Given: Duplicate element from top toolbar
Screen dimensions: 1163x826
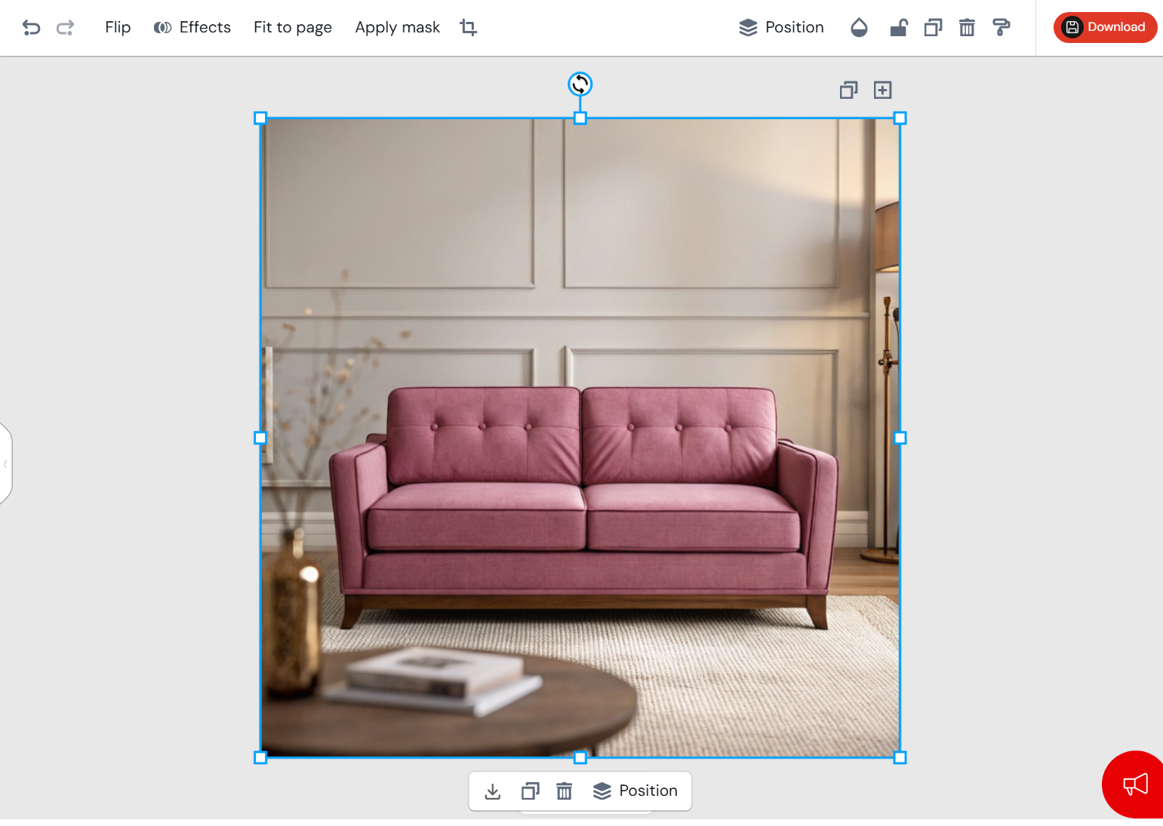Looking at the screenshot, I should coord(934,28).
